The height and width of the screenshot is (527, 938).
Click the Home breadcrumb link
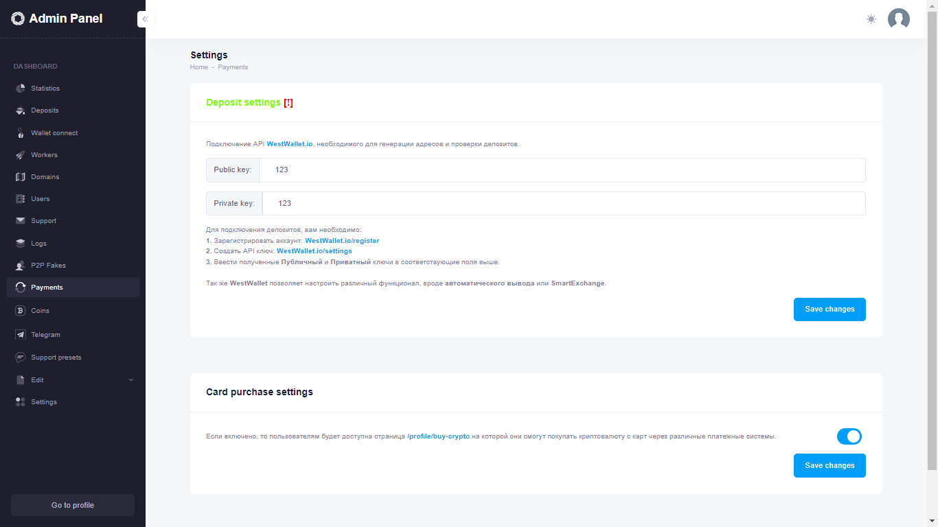pyautogui.click(x=199, y=67)
